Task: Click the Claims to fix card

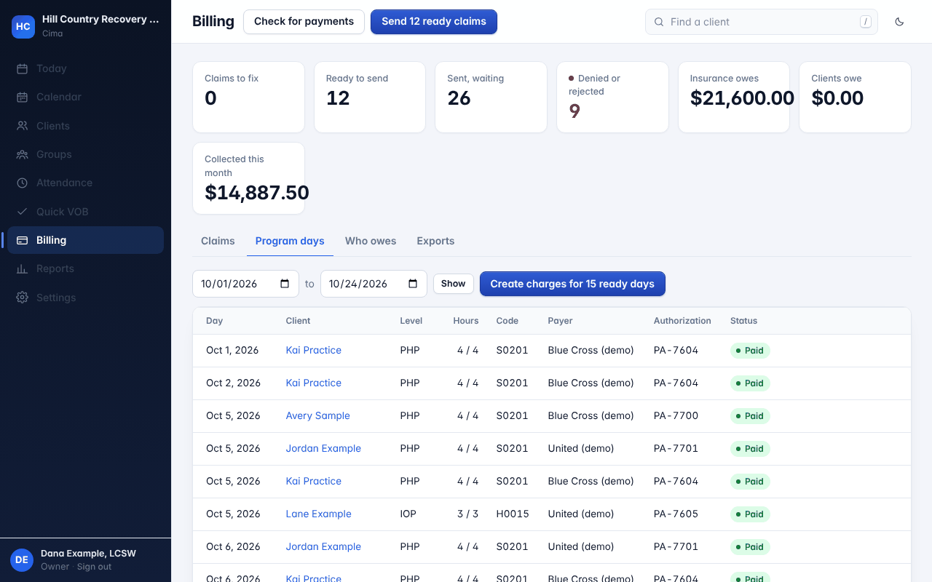Action: [x=248, y=97]
